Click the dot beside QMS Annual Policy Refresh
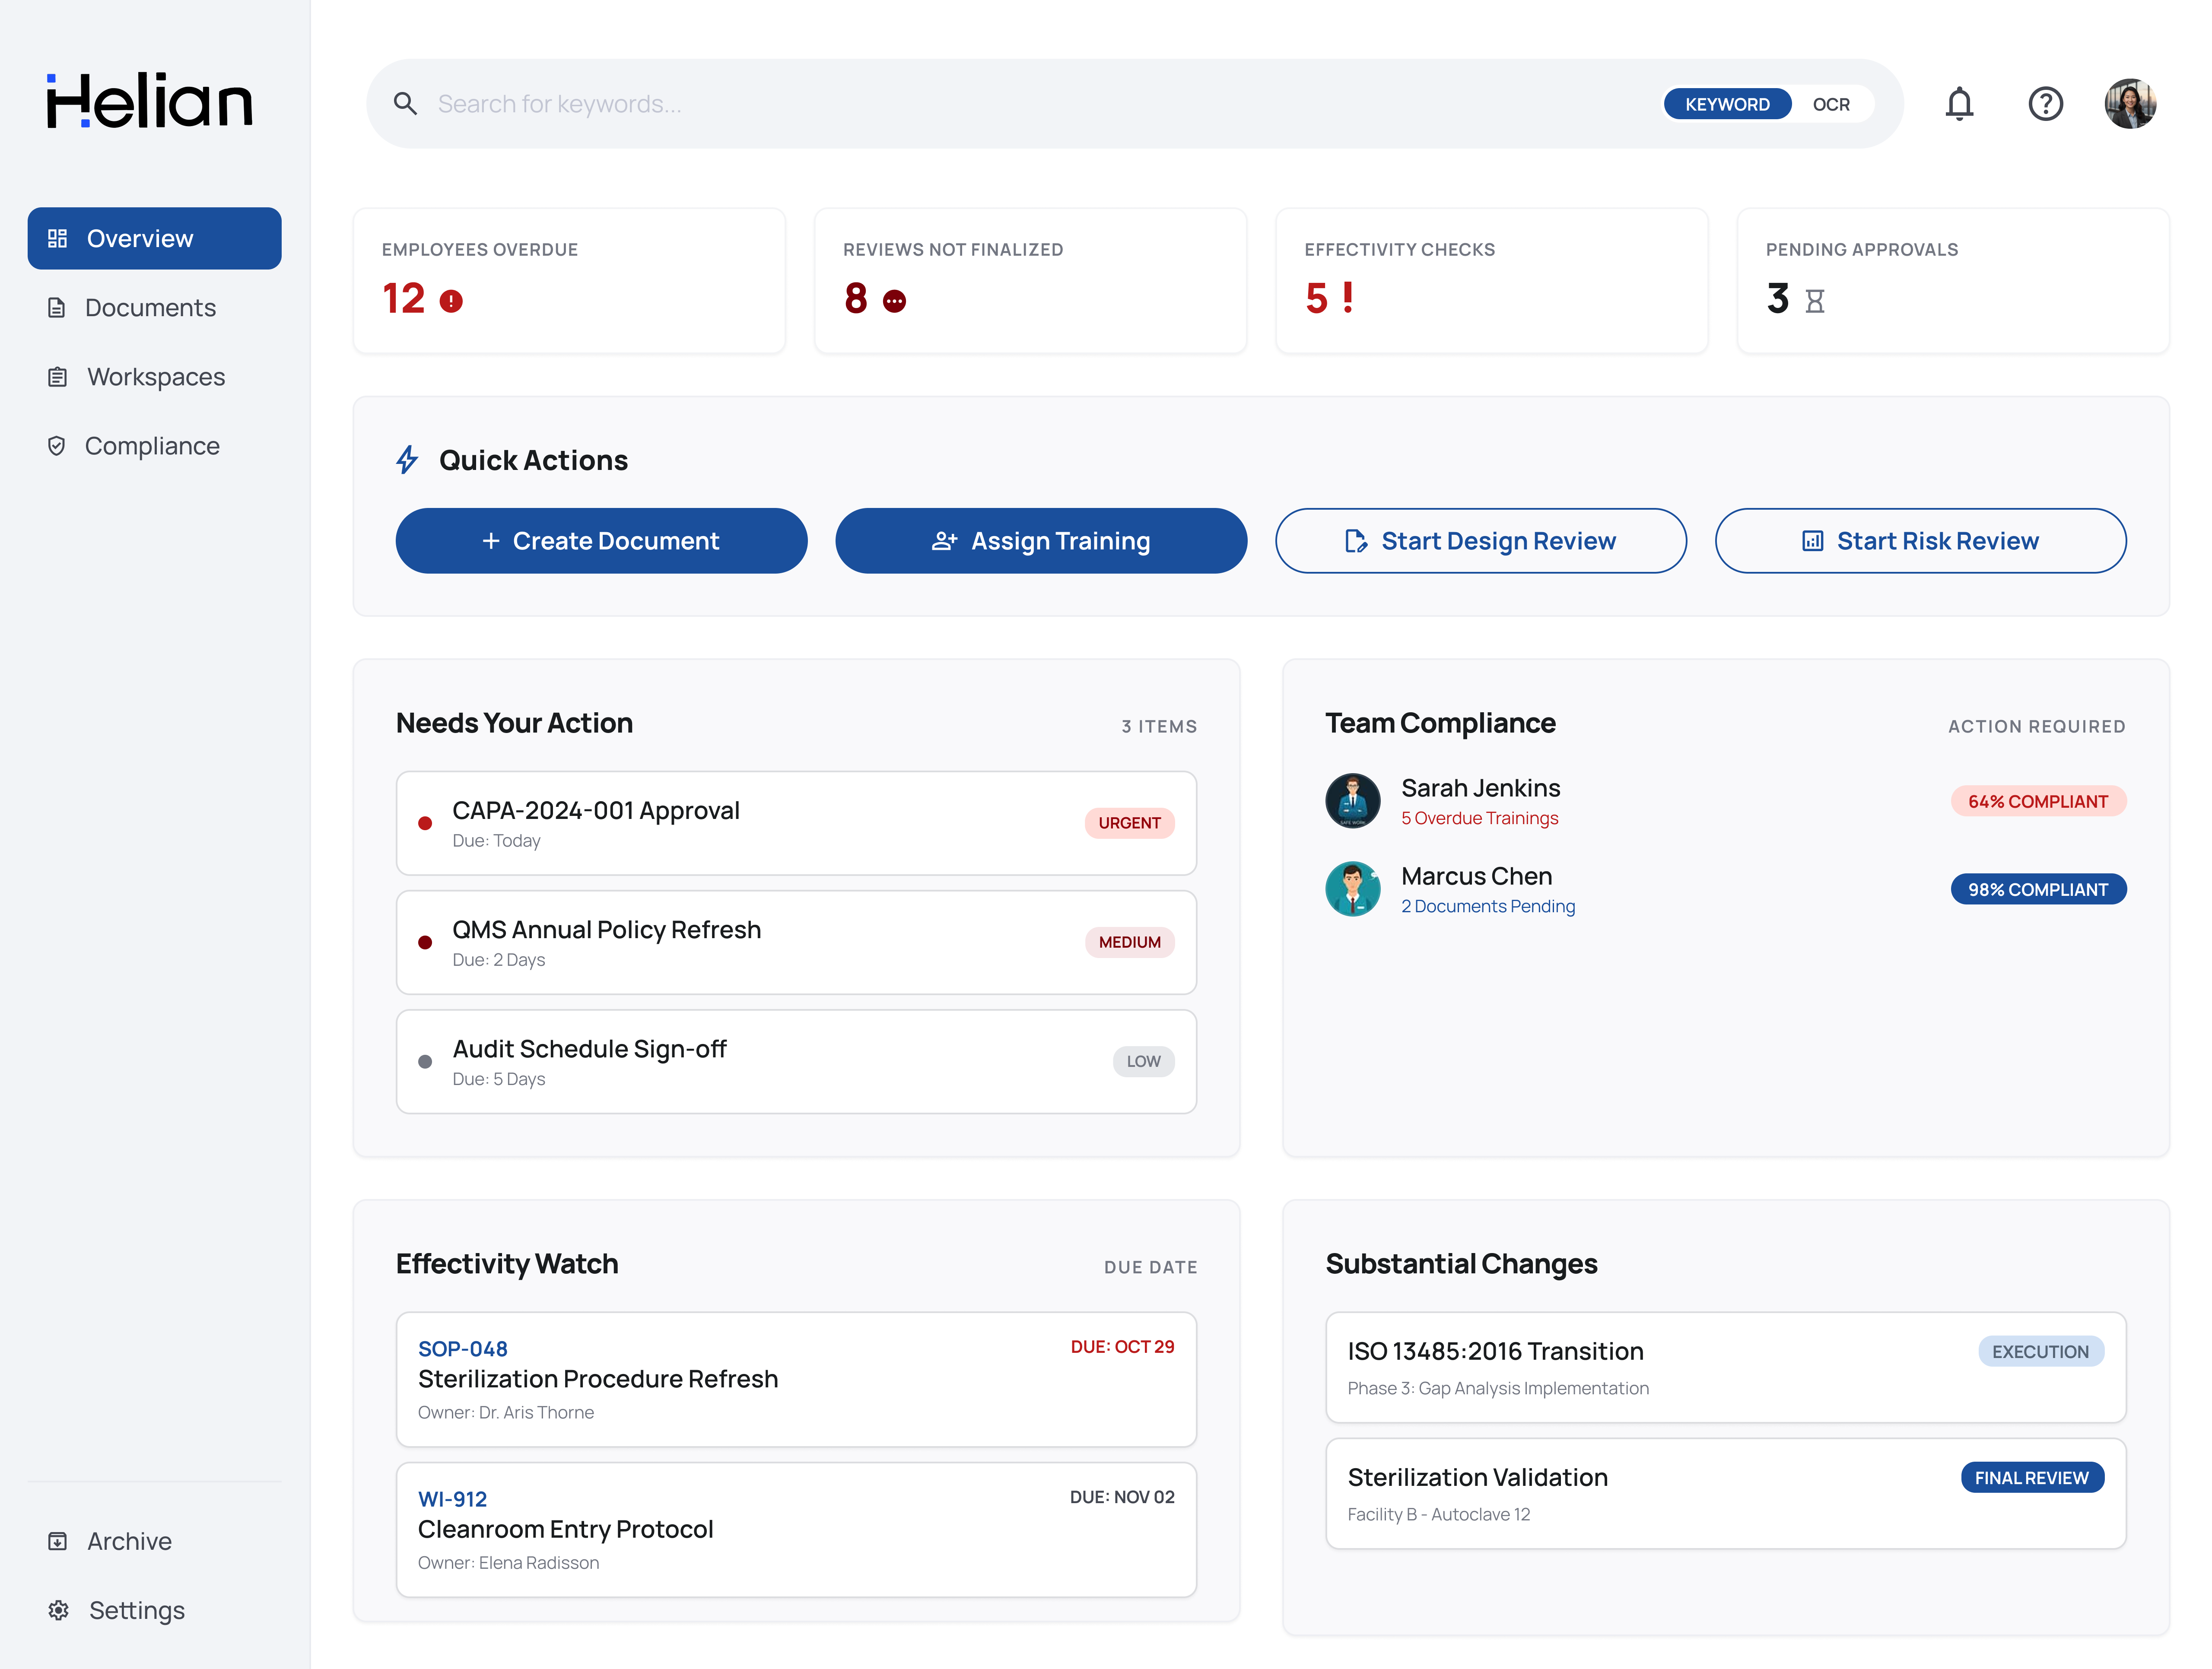Image resolution: width=2212 pixels, height=1669 pixels. [425, 942]
